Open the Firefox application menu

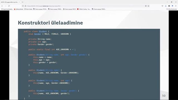176,6
